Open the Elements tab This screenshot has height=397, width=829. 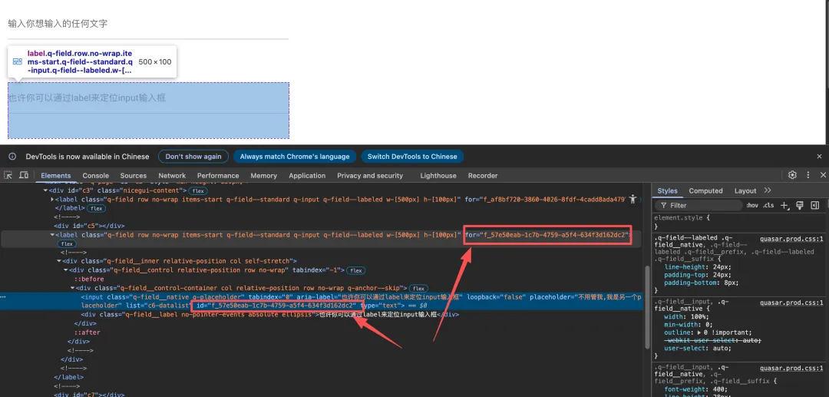point(55,176)
